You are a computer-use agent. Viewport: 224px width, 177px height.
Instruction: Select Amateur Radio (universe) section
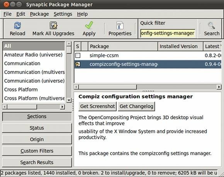coord(34,55)
